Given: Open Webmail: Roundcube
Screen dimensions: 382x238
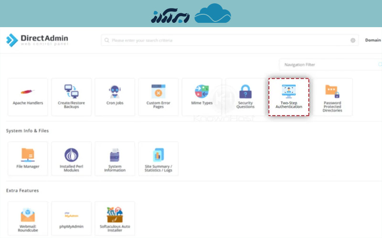Looking at the screenshot, I should coord(28,218).
